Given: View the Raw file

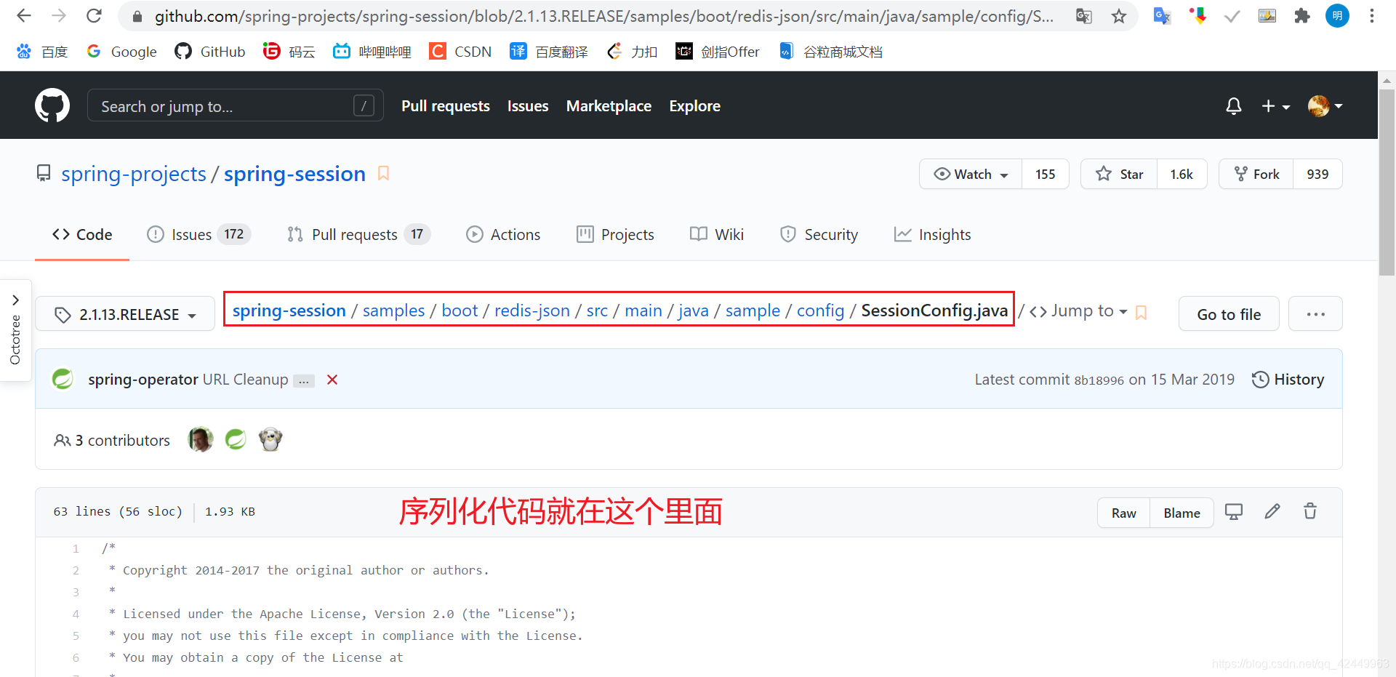Looking at the screenshot, I should [1123, 513].
